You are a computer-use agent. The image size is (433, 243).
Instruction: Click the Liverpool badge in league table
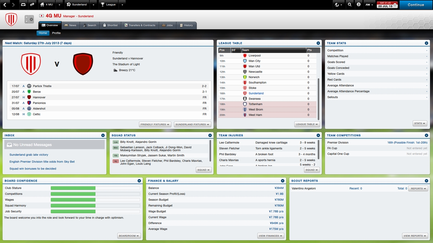tap(245, 55)
